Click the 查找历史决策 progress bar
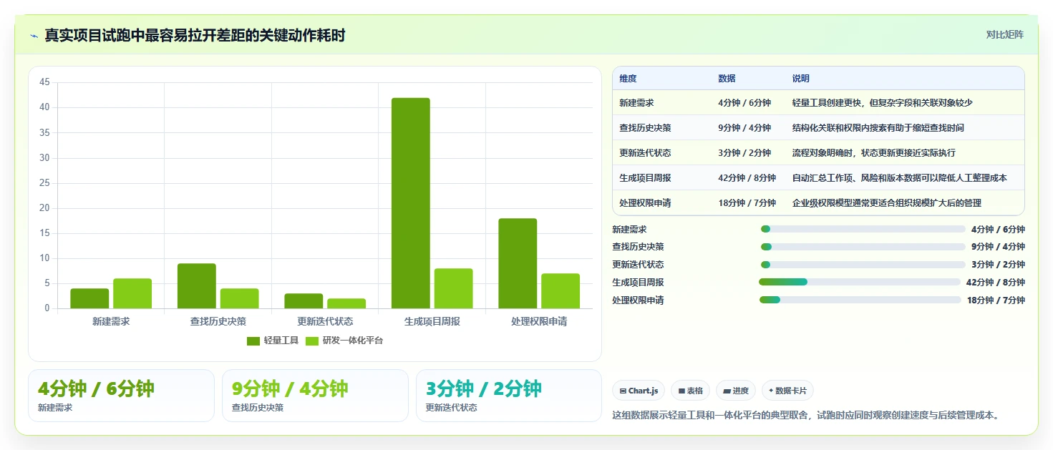Screen dimensions: 1053x450 [863, 247]
